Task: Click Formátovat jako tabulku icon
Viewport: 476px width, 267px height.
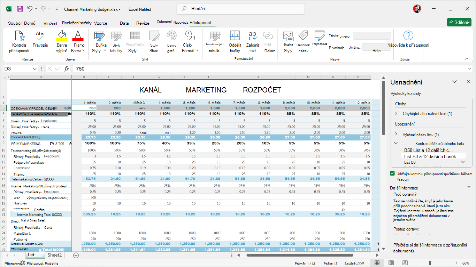Action: point(215,42)
